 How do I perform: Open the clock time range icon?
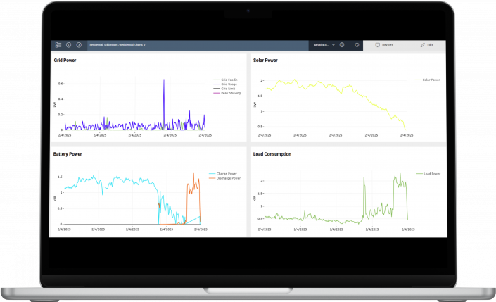(x=357, y=45)
